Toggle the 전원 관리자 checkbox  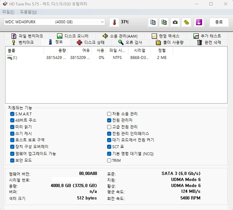(109, 120)
